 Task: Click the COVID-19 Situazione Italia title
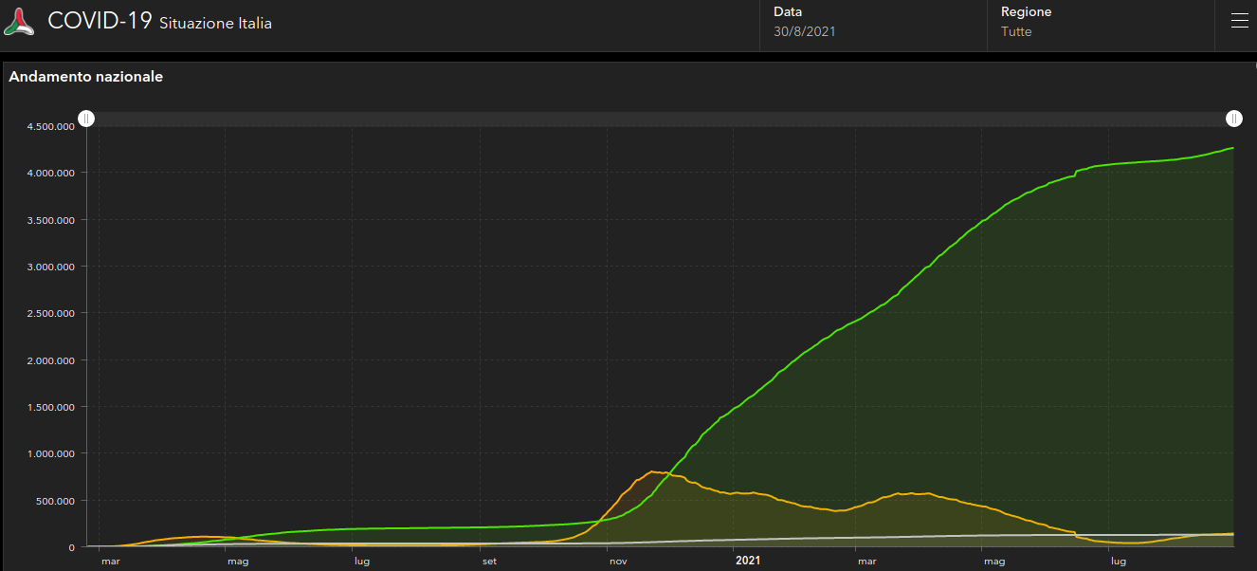coord(159,22)
